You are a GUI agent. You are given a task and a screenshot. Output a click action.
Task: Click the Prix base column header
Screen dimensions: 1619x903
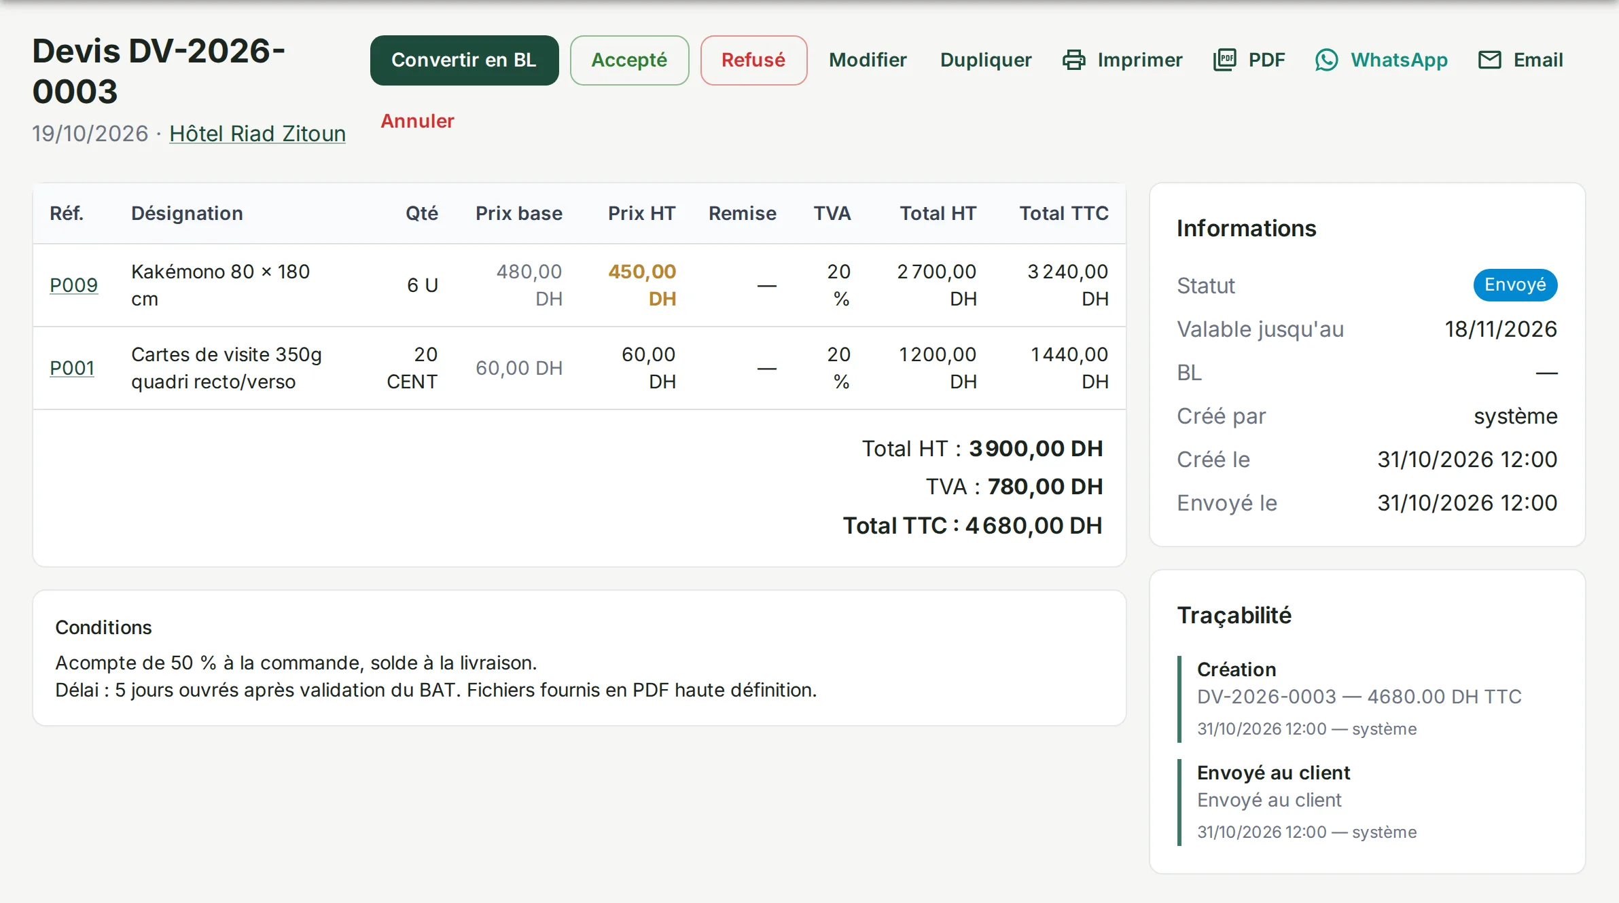pyautogui.click(x=519, y=213)
